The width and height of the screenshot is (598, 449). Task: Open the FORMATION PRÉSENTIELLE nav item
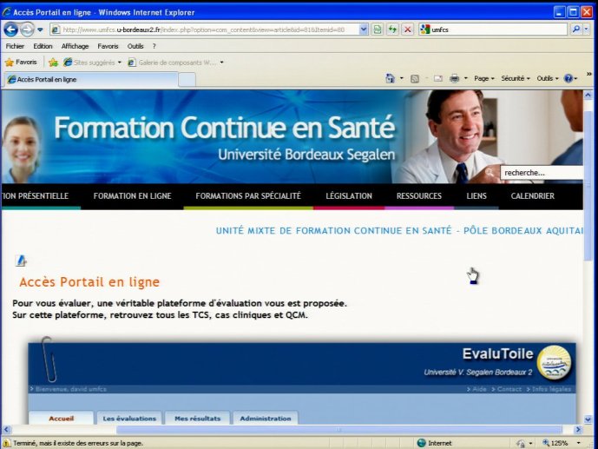click(x=35, y=196)
